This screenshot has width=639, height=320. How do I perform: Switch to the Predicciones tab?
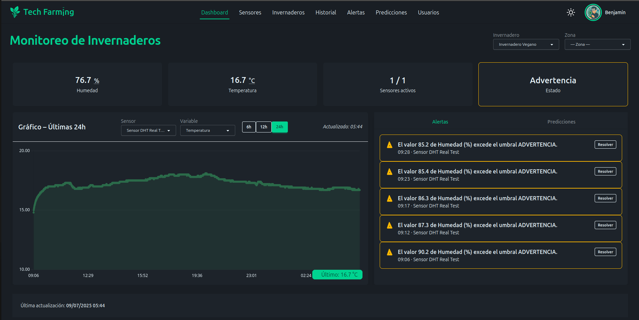pyautogui.click(x=561, y=121)
